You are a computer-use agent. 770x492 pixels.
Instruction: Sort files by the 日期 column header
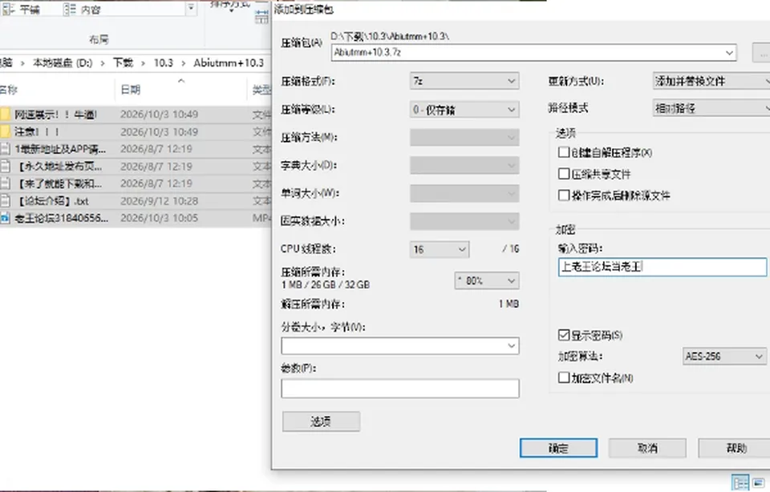click(x=131, y=90)
